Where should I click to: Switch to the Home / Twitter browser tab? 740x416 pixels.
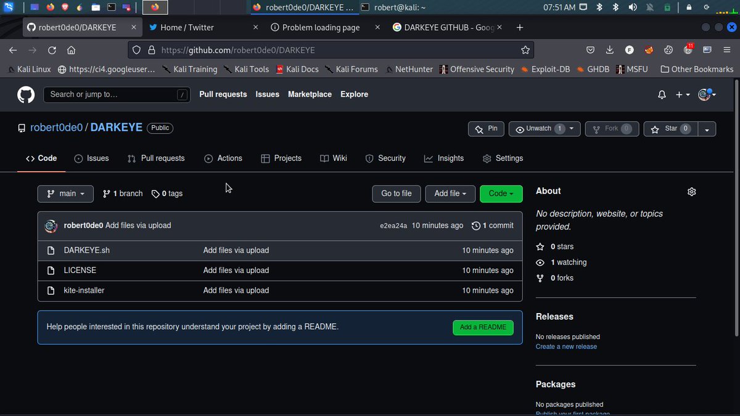click(203, 28)
